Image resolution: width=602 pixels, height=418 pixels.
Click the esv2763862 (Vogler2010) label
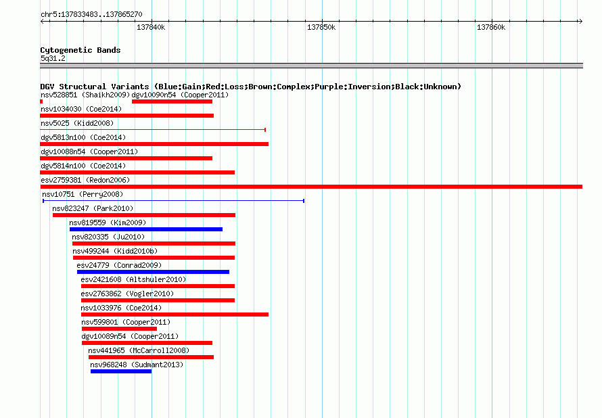pos(127,294)
